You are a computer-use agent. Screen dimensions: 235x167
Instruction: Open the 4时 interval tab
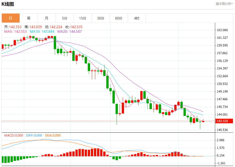pos(136,18)
